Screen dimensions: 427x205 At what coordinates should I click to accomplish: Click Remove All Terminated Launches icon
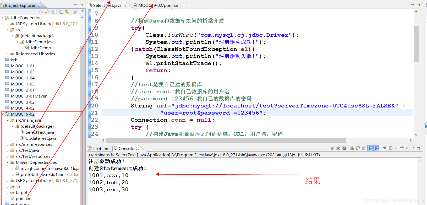point(344,148)
